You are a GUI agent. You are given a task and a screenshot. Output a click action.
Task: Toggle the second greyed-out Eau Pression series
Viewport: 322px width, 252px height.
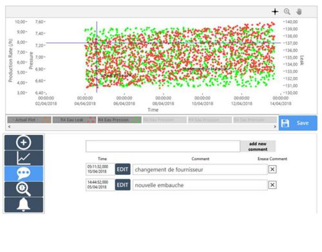(210, 120)
